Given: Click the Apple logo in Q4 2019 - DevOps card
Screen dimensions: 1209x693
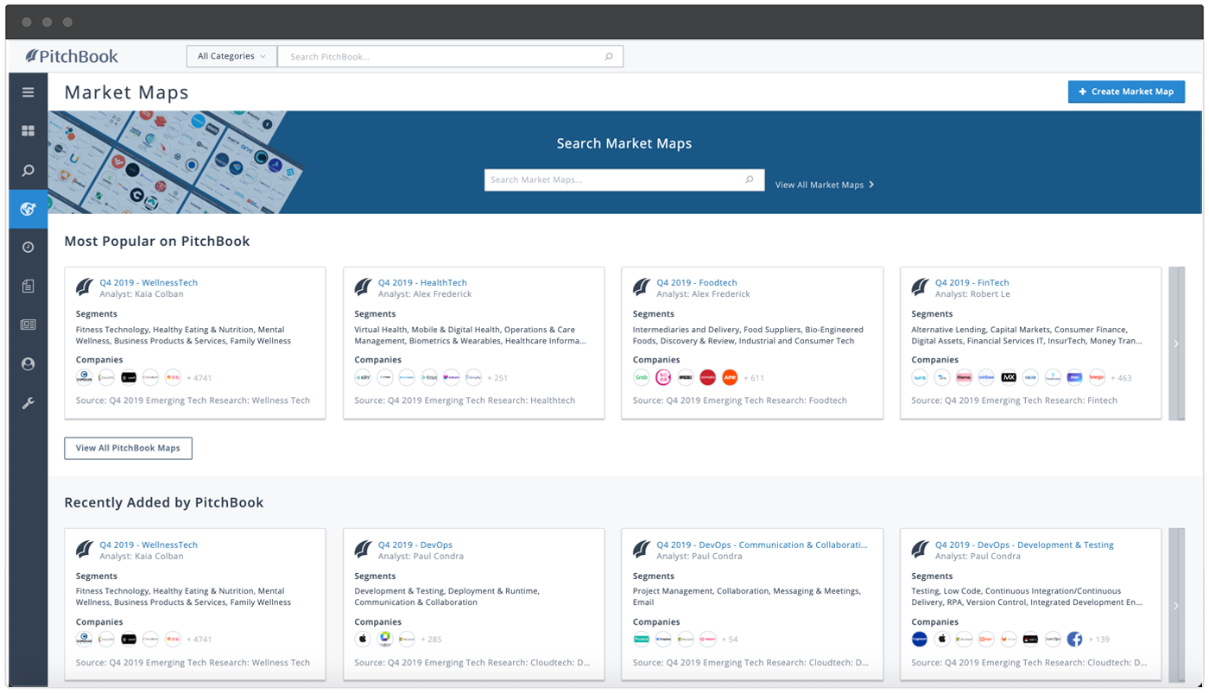Looking at the screenshot, I should (363, 639).
